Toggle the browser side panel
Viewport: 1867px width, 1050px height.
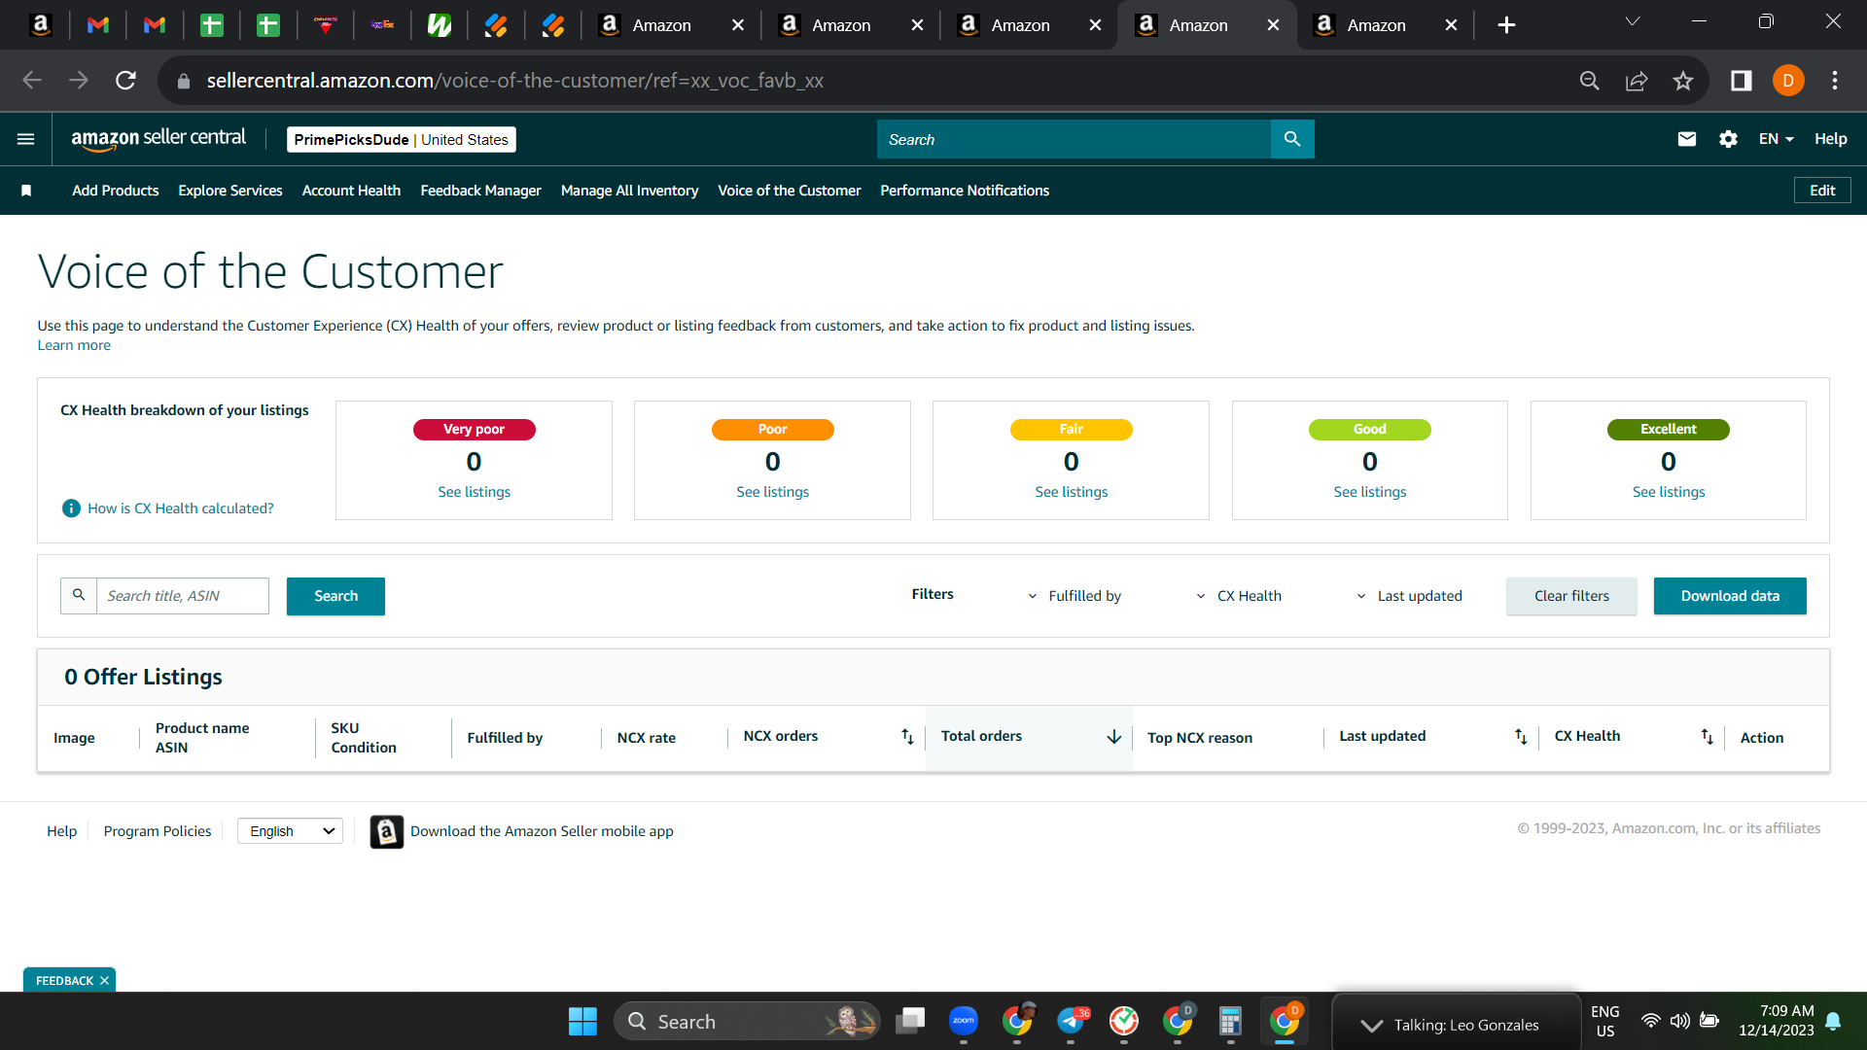[x=1741, y=81]
